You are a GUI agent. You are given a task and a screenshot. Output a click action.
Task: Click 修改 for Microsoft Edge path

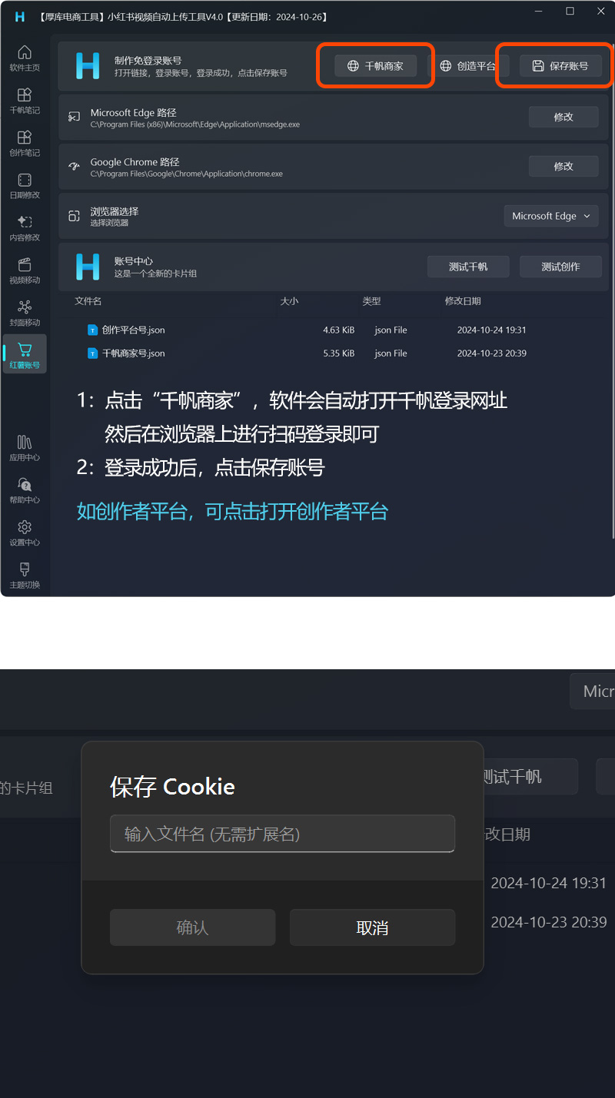[x=563, y=117]
